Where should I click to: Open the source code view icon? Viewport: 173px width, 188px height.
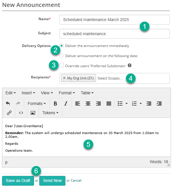pyautogui.click(x=21, y=113)
